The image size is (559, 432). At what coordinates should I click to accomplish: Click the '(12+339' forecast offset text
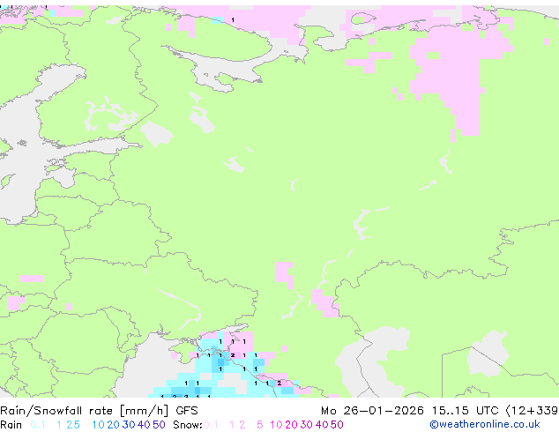pos(533,411)
